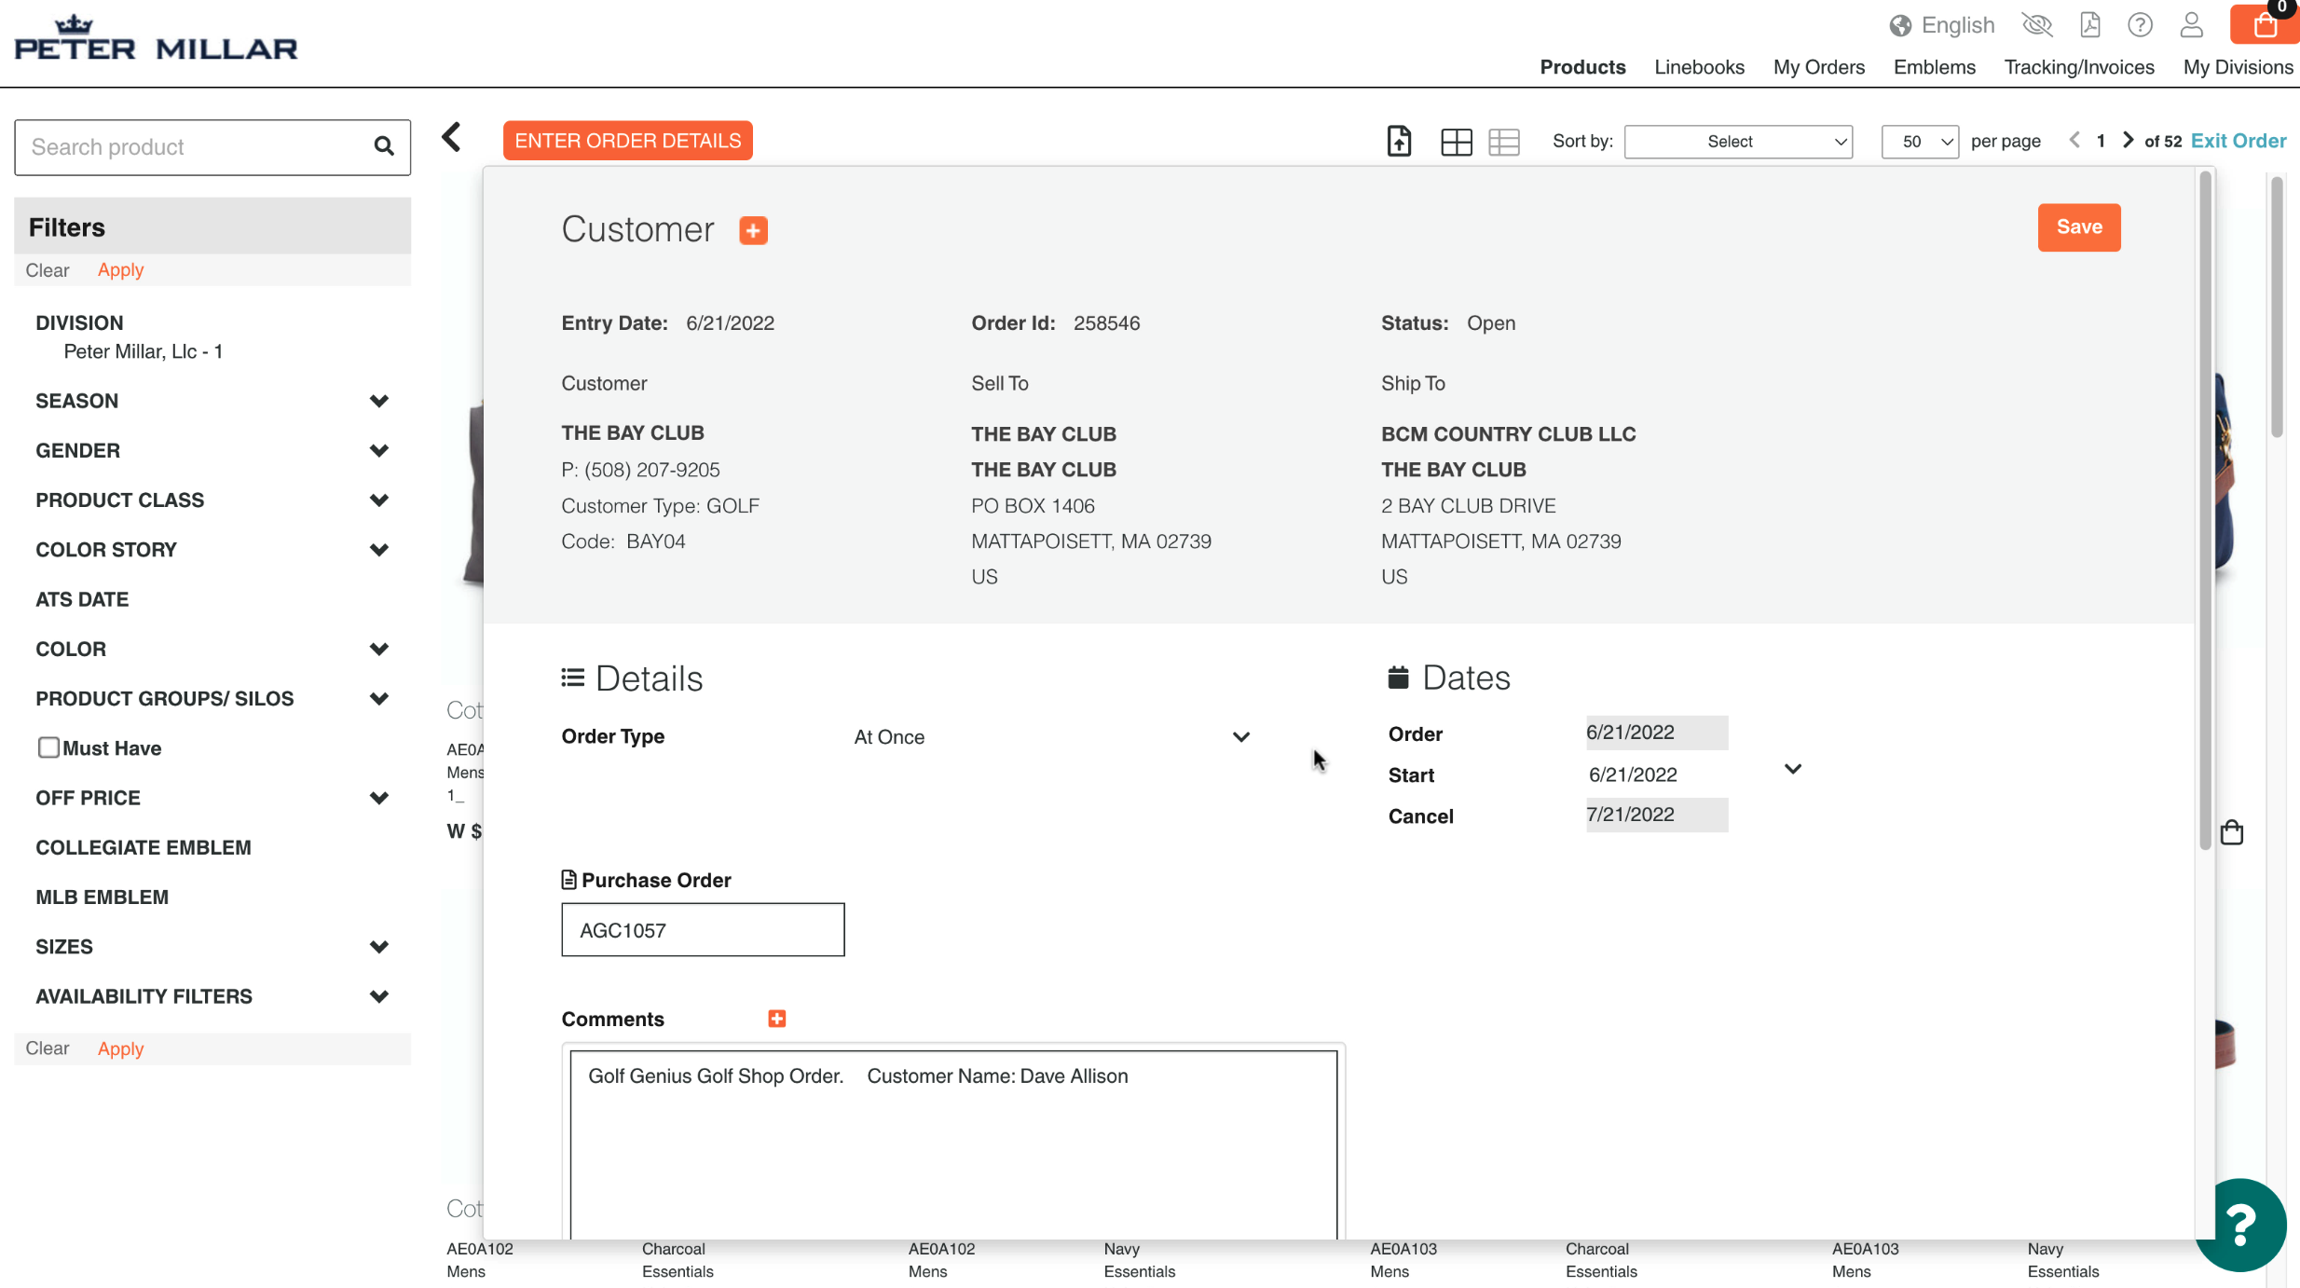This screenshot has height=1288, width=2300.
Task: Click the product bag icon behind the dialog
Action: coord(2231,831)
